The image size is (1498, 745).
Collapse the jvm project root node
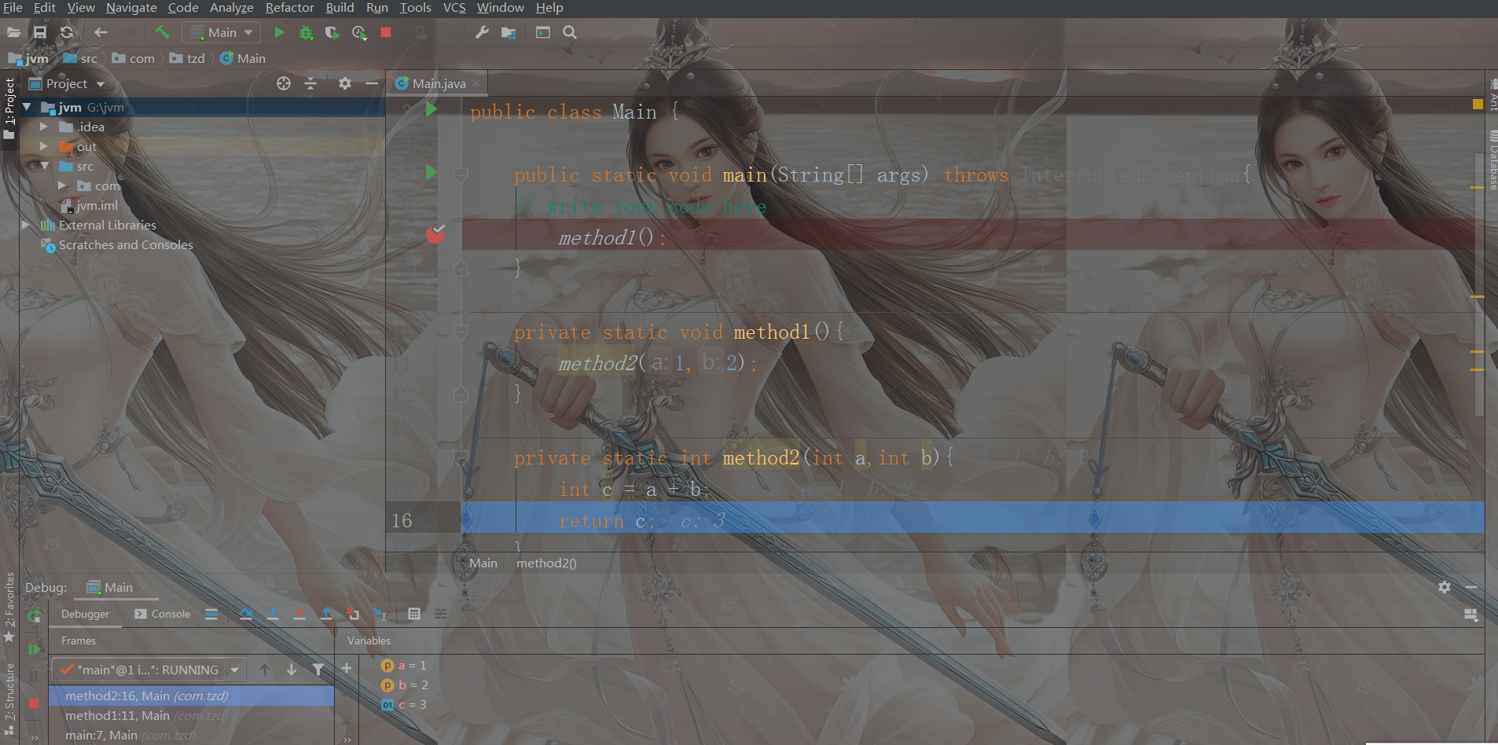point(27,107)
